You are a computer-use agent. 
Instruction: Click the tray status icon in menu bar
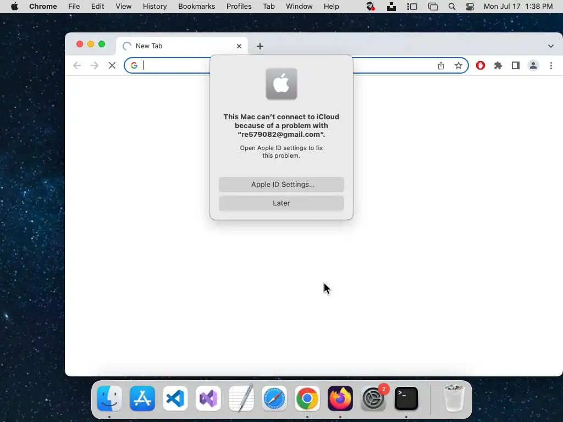[391, 7]
